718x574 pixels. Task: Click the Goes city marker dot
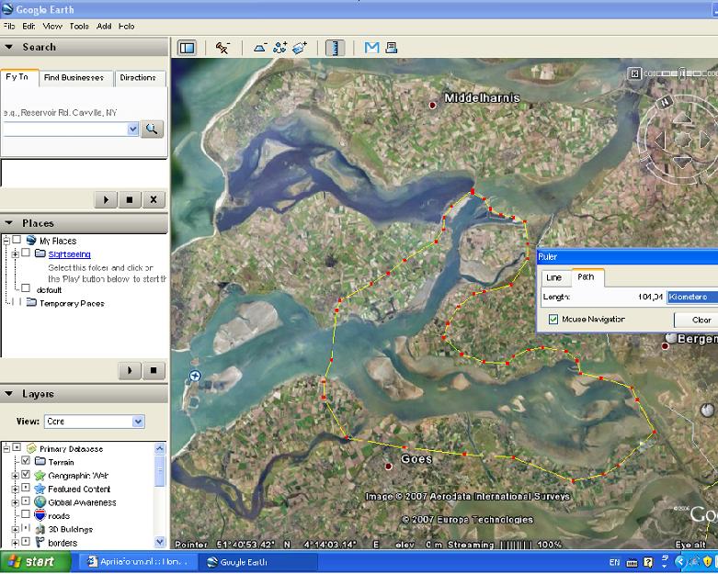[x=388, y=467]
